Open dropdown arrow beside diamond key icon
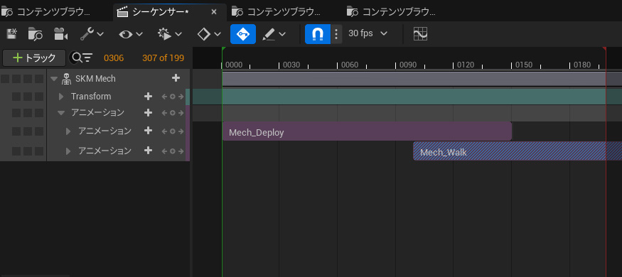622x277 pixels. click(218, 34)
